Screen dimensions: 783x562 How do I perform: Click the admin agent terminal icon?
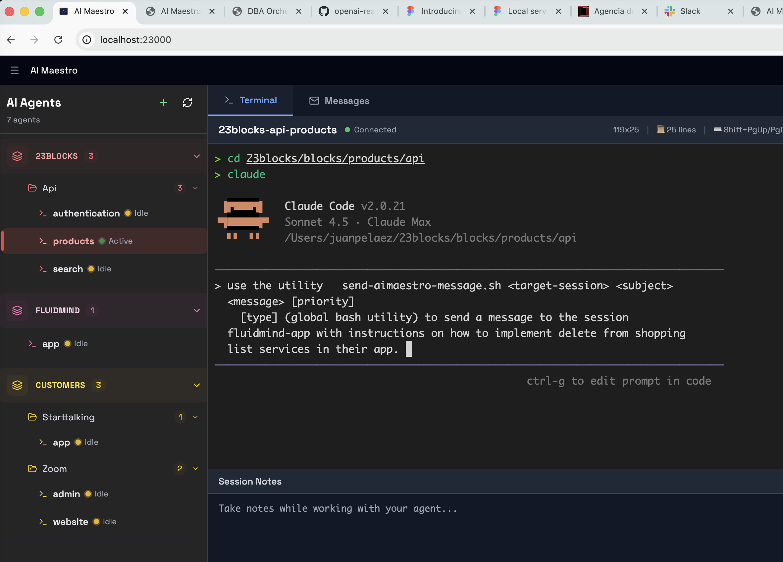[43, 494]
